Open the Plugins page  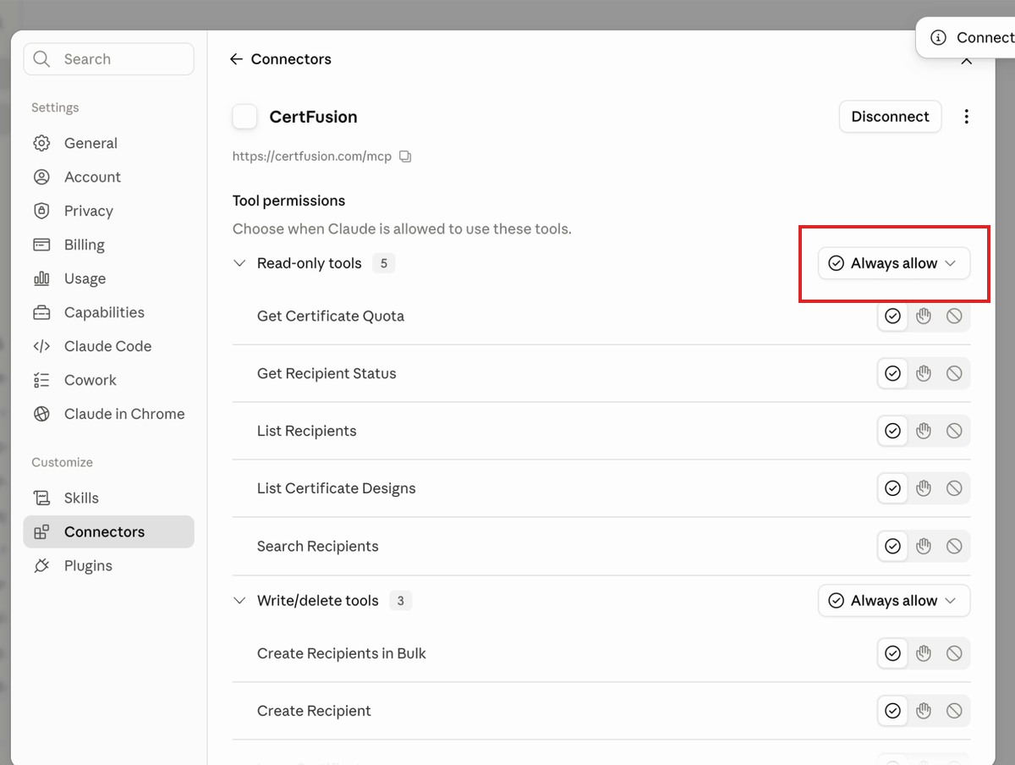[x=108, y=565]
